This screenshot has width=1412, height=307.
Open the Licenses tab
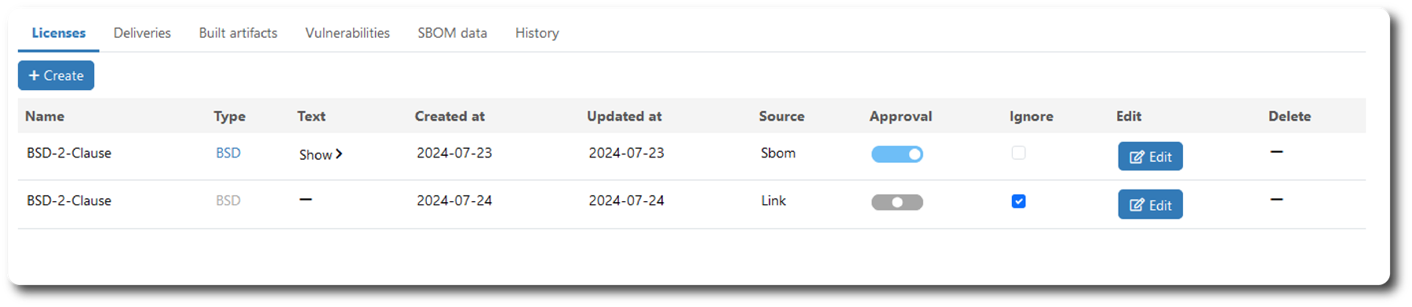coord(59,33)
